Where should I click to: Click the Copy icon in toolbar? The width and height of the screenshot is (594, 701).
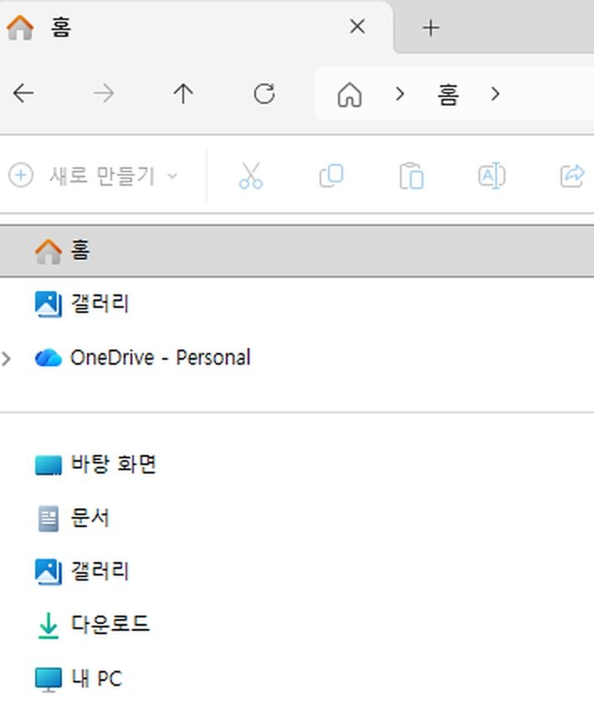pyautogui.click(x=331, y=176)
